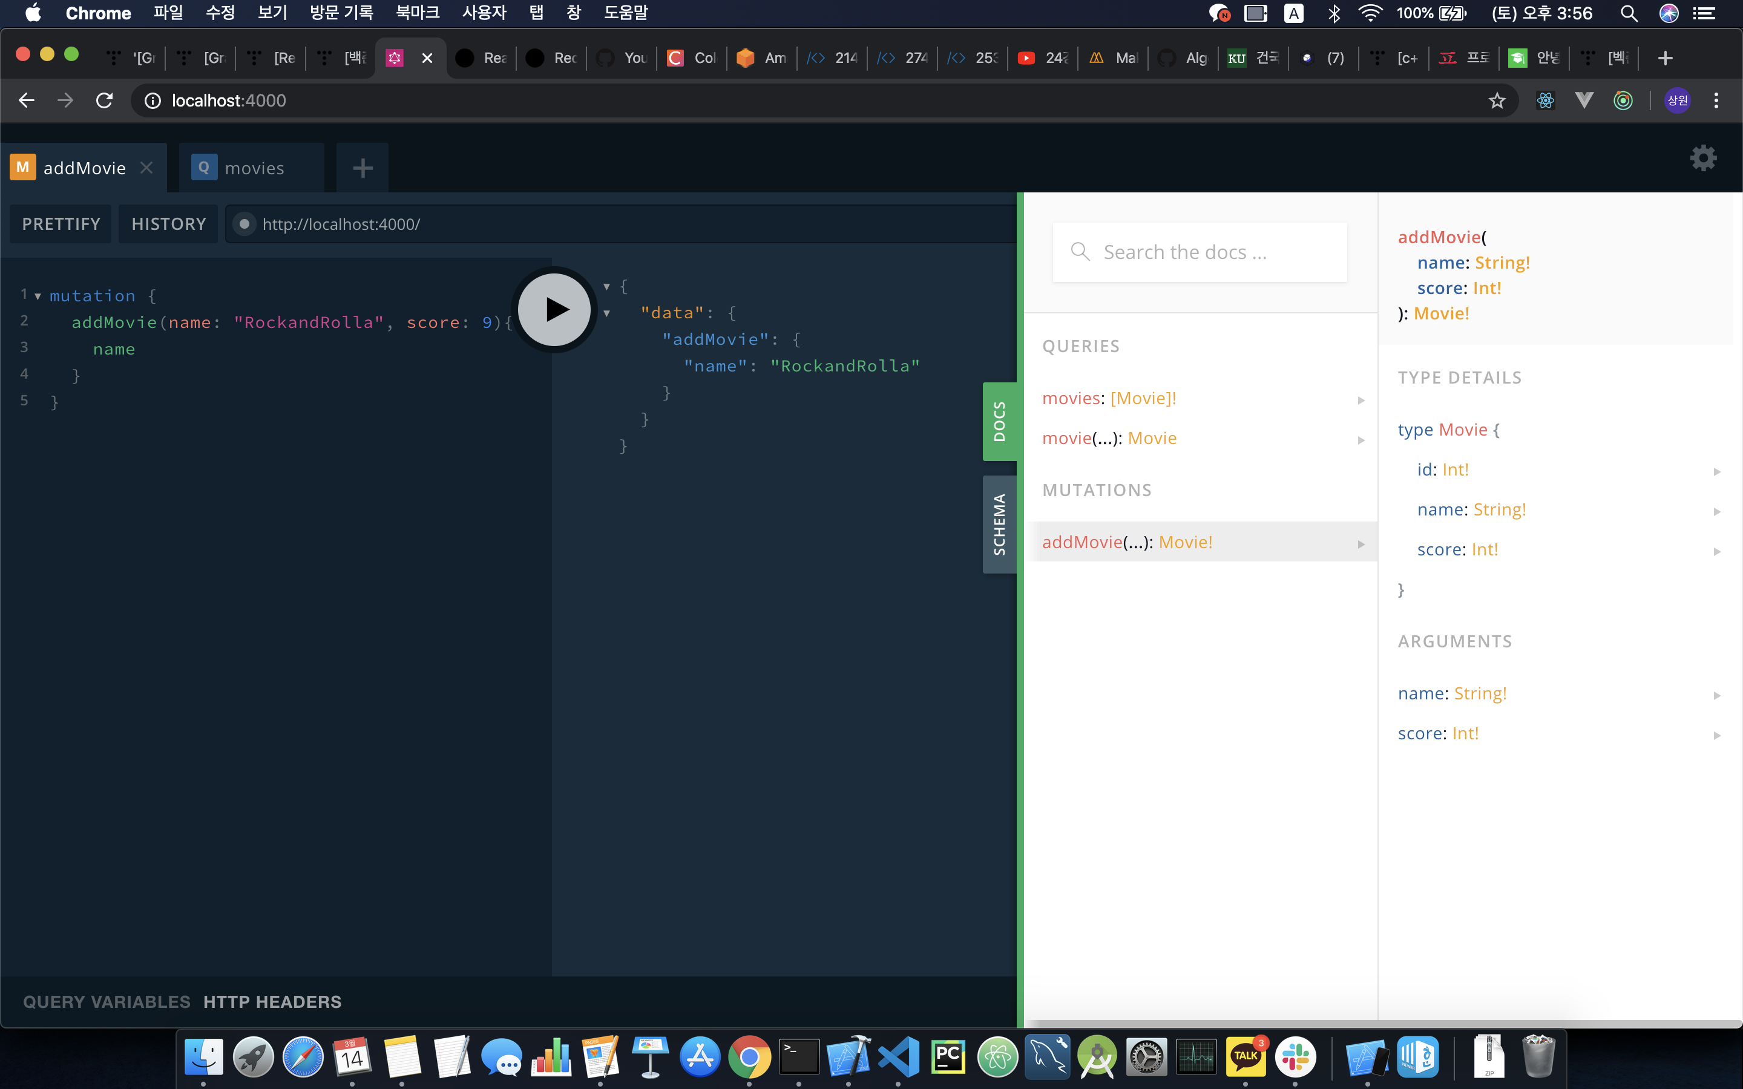Open the HISTORY panel
The width and height of the screenshot is (1743, 1089).
coord(168,224)
